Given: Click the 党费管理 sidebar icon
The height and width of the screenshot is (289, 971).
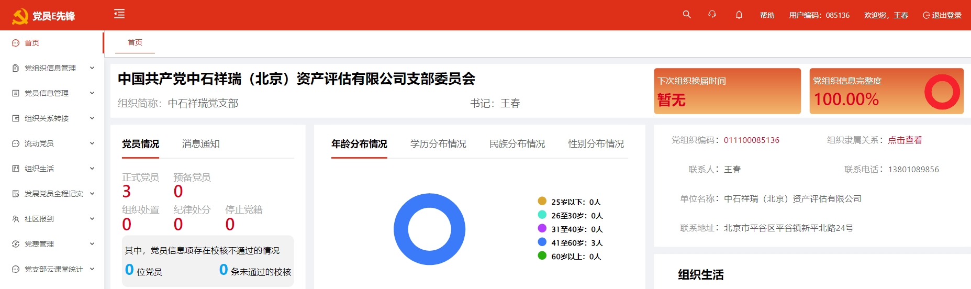Looking at the screenshot, I should pyautogui.click(x=16, y=244).
